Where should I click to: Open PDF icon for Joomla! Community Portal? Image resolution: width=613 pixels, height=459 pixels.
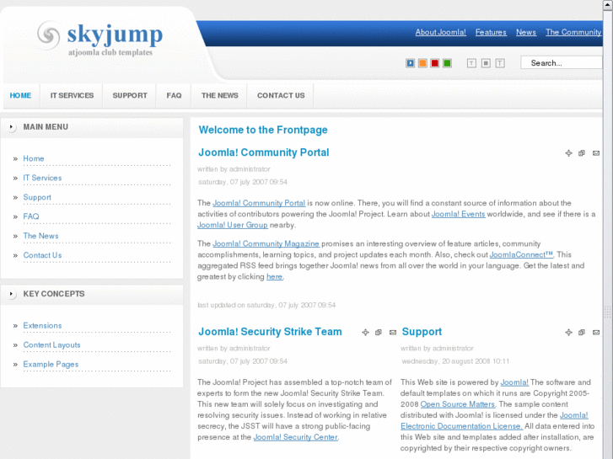(x=569, y=153)
